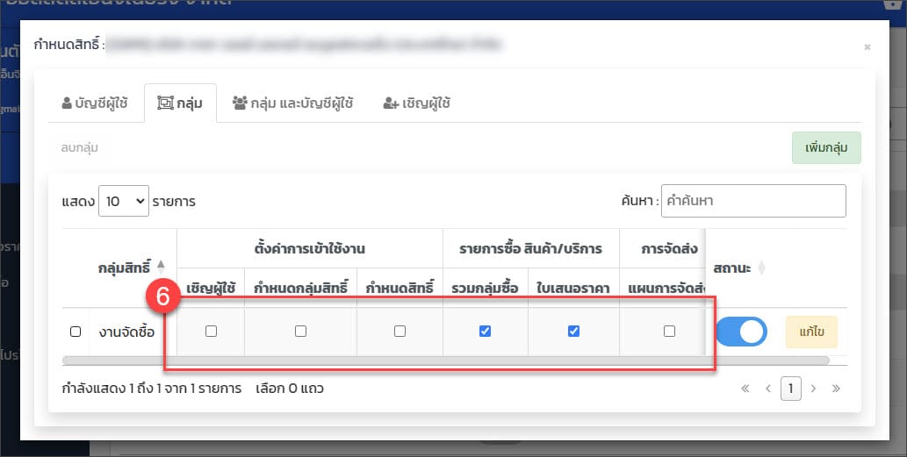Toggle the สถานะ switch for งานจัดซื้อ

tap(741, 332)
